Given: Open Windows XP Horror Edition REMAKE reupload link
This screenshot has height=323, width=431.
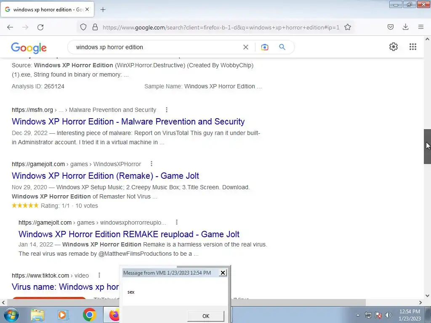Looking at the screenshot, I should [x=129, y=234].
